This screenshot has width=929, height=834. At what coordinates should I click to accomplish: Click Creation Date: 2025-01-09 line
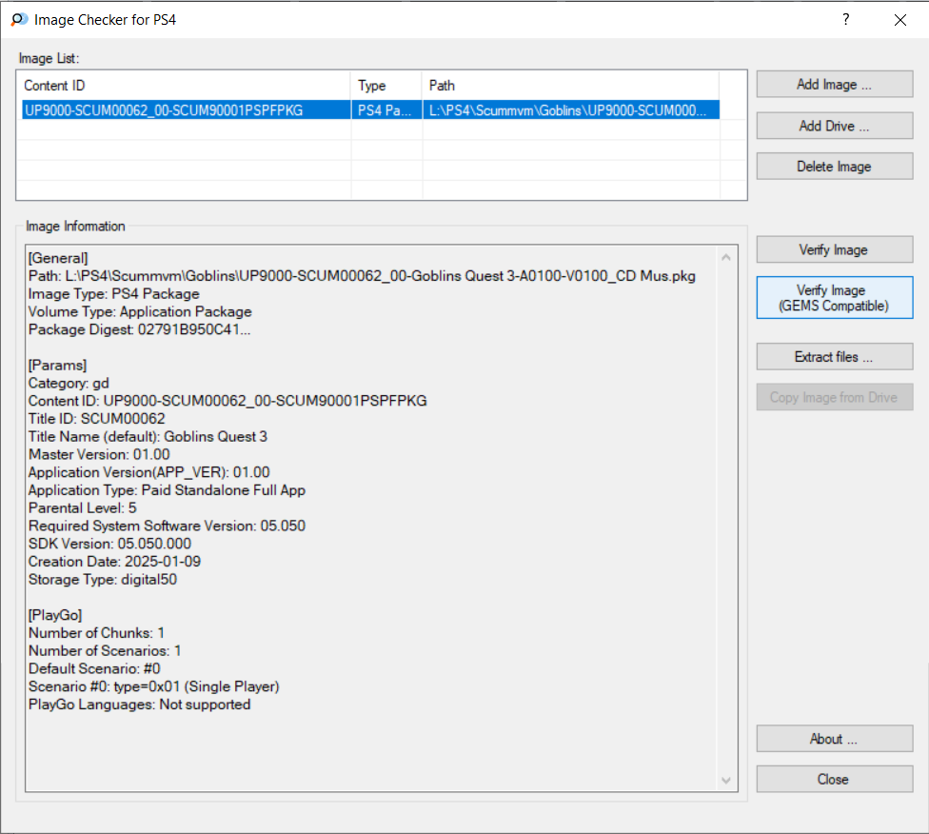[114, 561]
